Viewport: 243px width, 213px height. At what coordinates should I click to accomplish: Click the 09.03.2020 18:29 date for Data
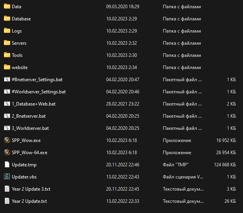pyautogui.click(x=123, y=7)
